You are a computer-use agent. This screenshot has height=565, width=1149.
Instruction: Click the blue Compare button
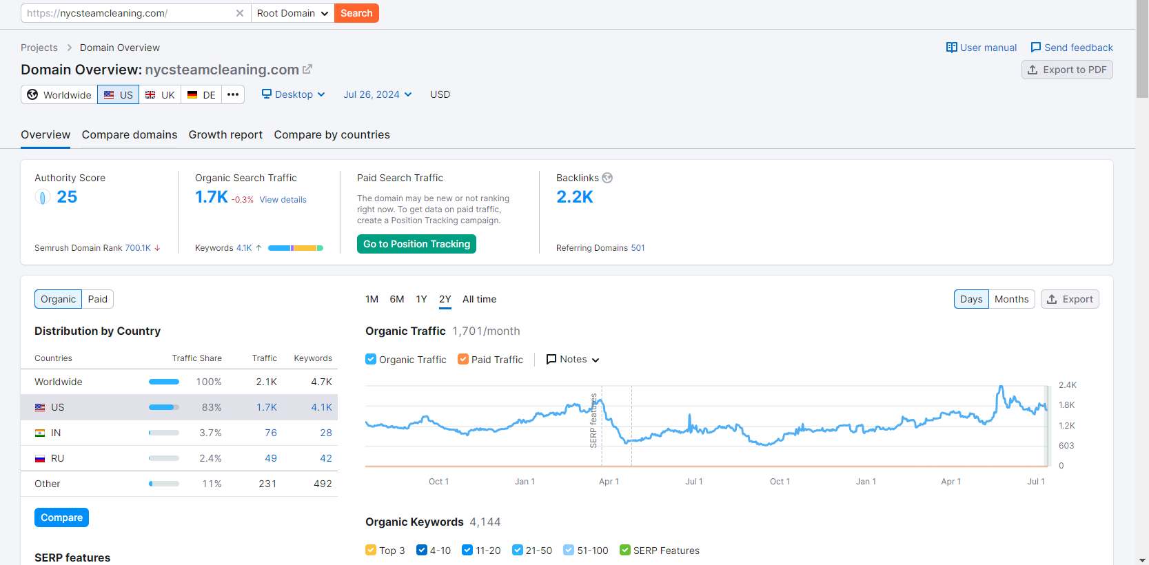[x=61, y=517]
